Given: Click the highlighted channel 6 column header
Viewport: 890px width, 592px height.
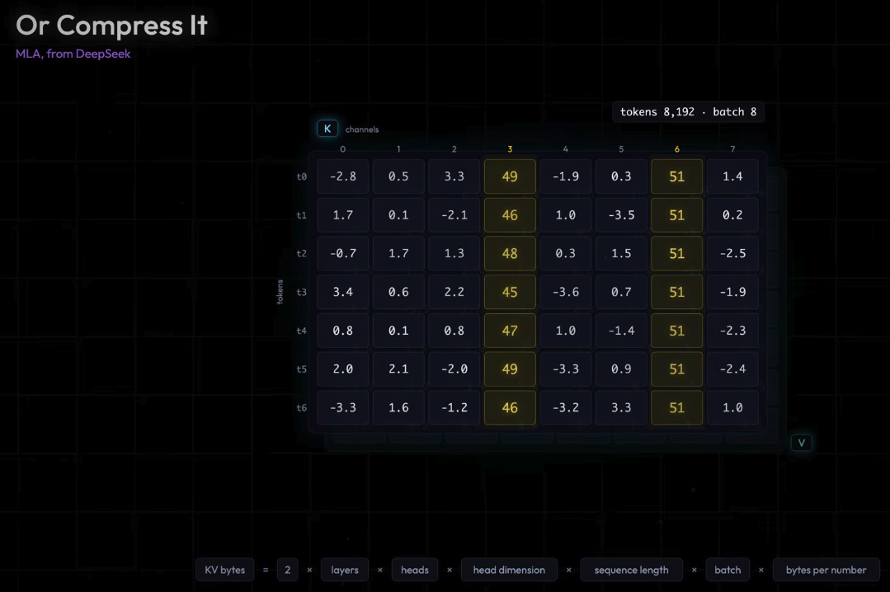Looking at the screenshot, I should pyautogui.click(x=676, y=148).
